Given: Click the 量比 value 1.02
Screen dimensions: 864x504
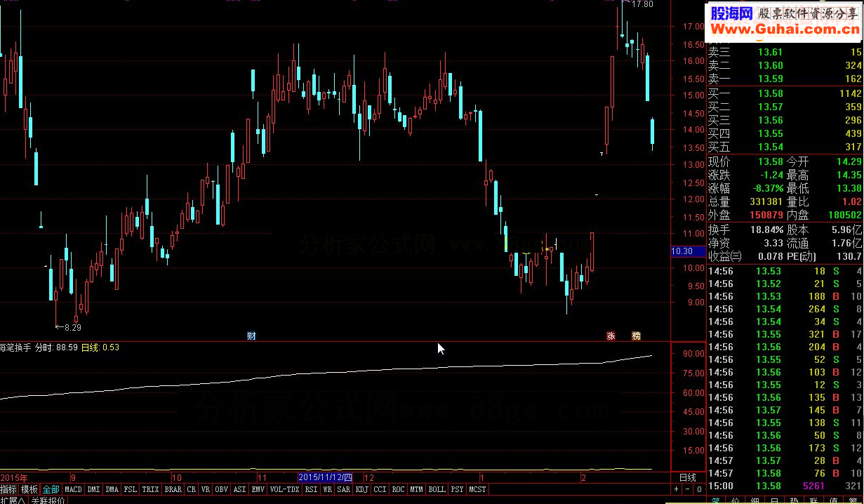Looking at the screenshot, I should pos(851,202).
